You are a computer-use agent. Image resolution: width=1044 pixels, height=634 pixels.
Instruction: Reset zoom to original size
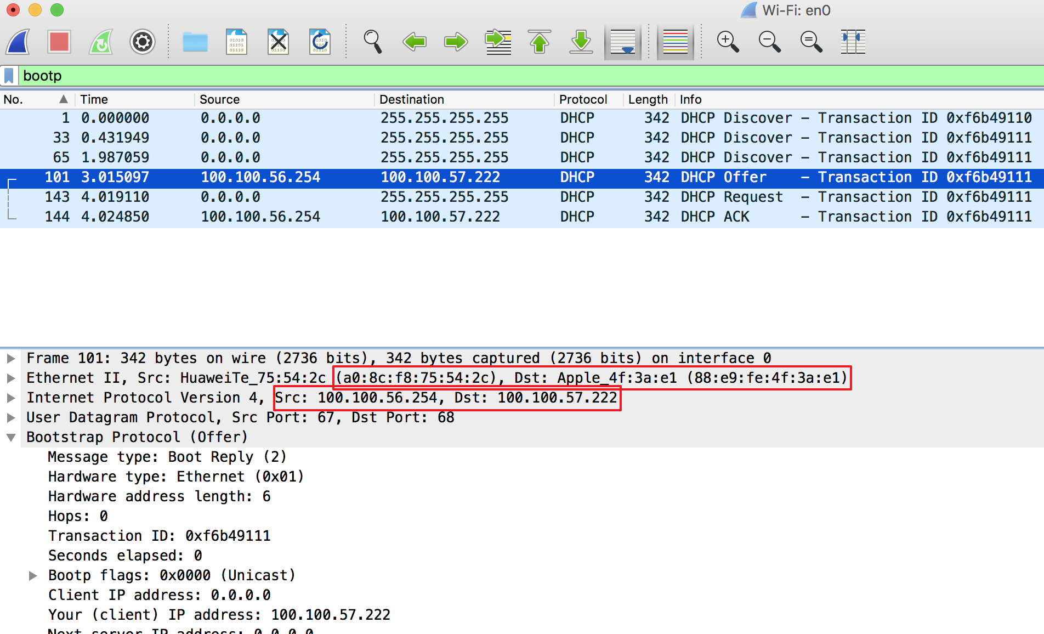[811, 41]
